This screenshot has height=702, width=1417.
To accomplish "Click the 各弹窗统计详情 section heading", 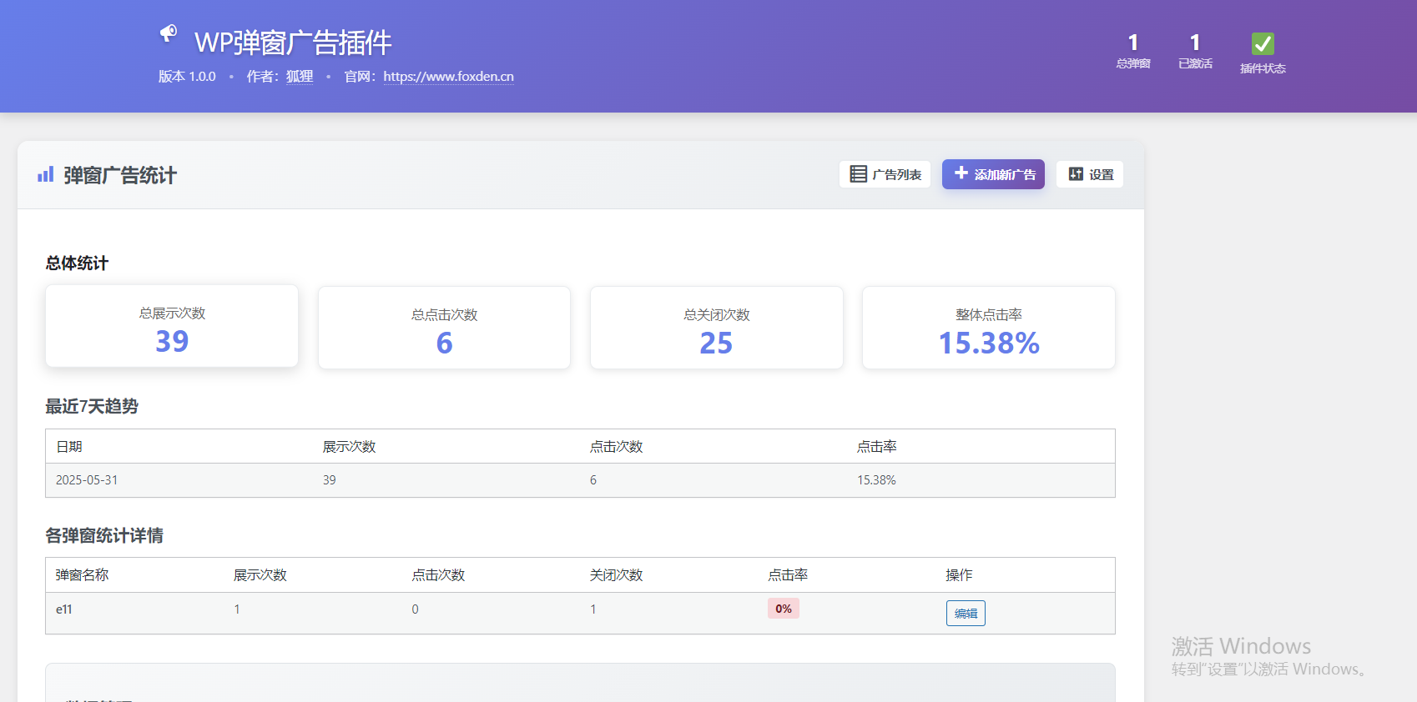I will pyautogui.click(x=104, y=535).
